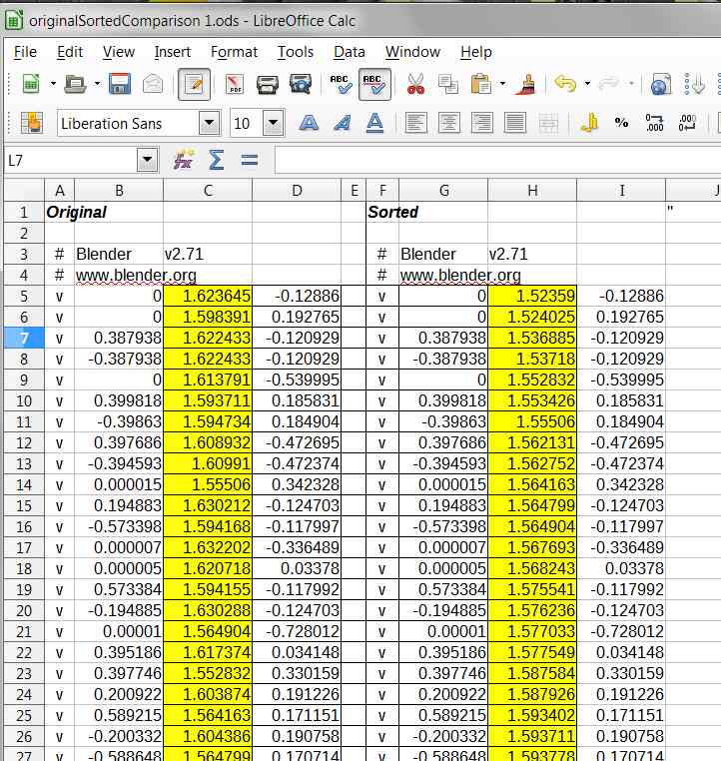The width and height of the screenshot is (721, 761).
Task: Toggle Bold formatting
Action: coord(310,123)
